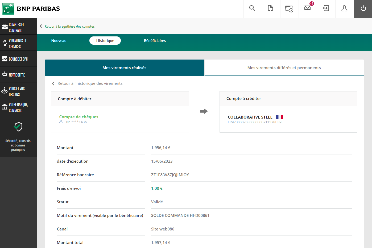This screenshot has width=372, height=248.
Task: Select the Bénéficiaires tab
Action: [155, 41]
